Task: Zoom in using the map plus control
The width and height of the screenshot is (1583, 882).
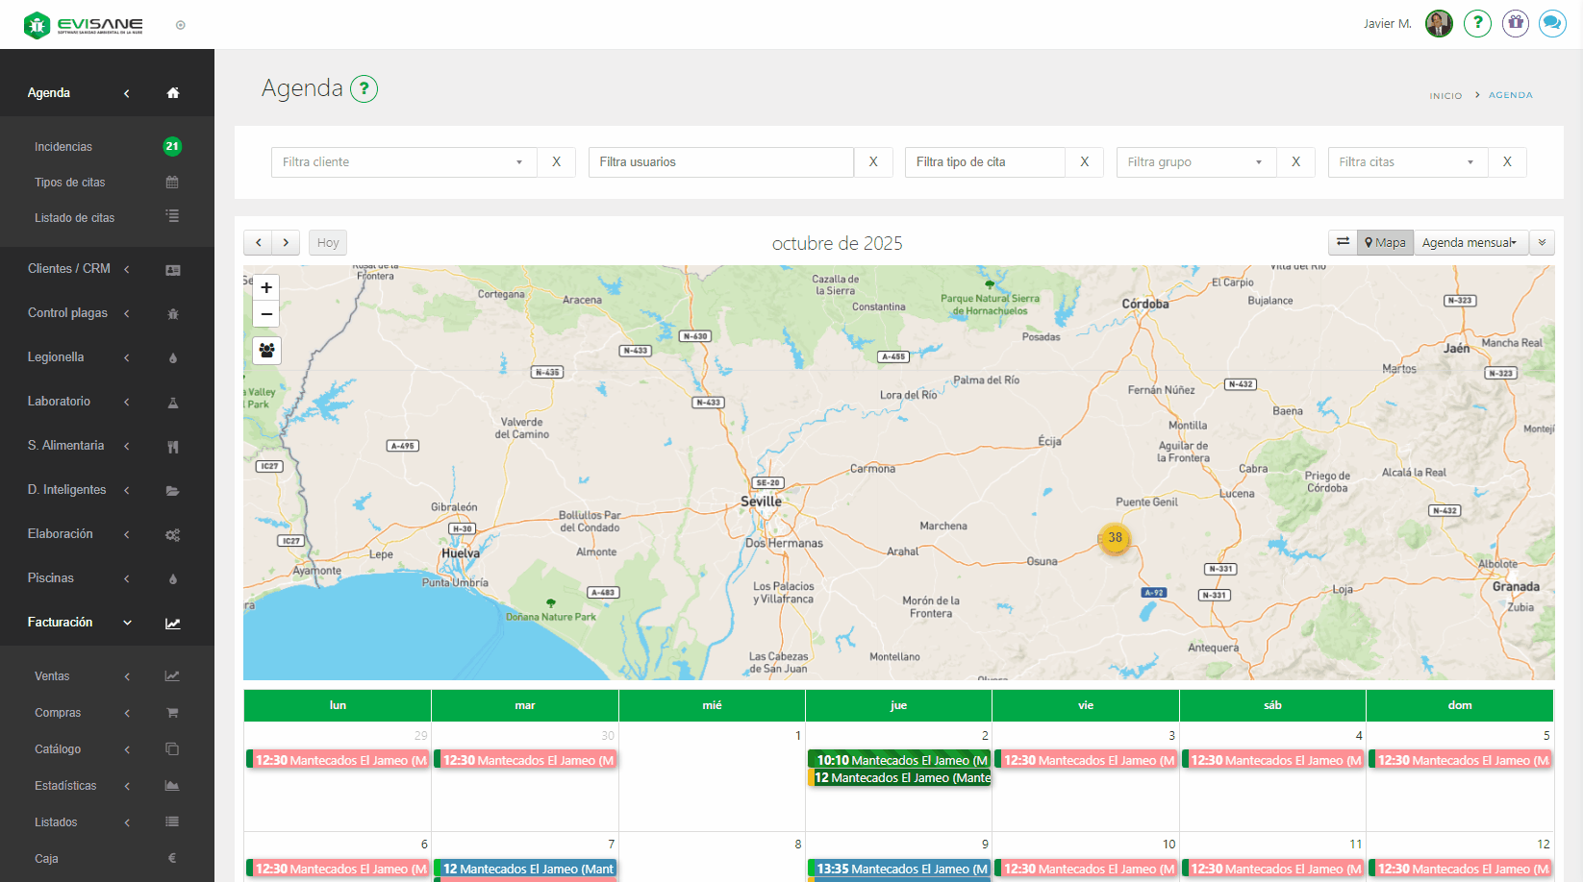Action: 265,287
